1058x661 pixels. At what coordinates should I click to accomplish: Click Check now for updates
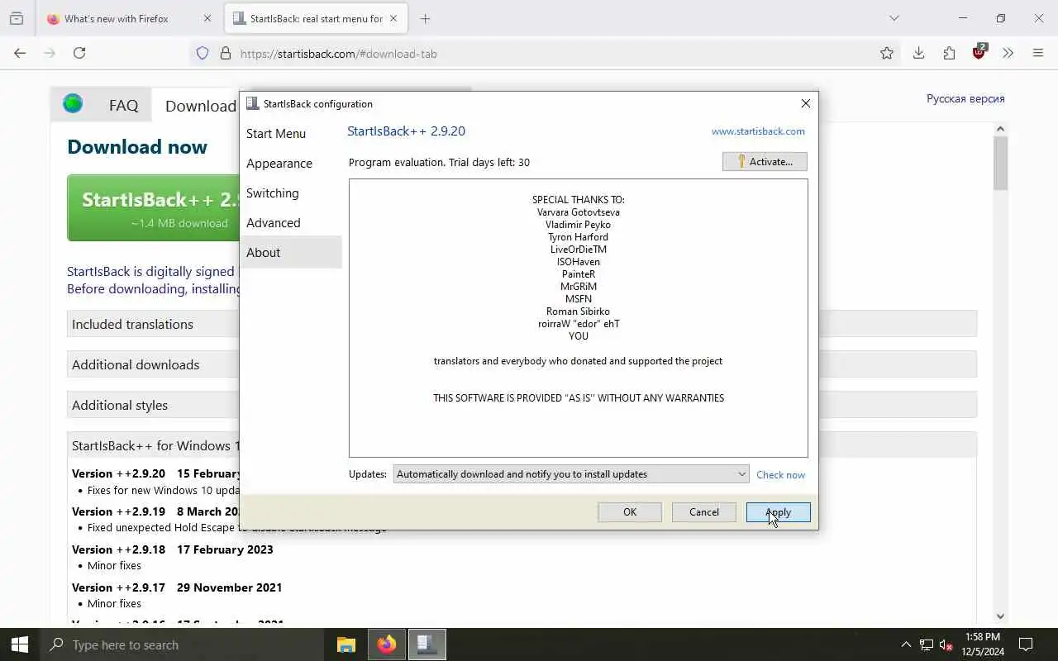pos(780,474)
